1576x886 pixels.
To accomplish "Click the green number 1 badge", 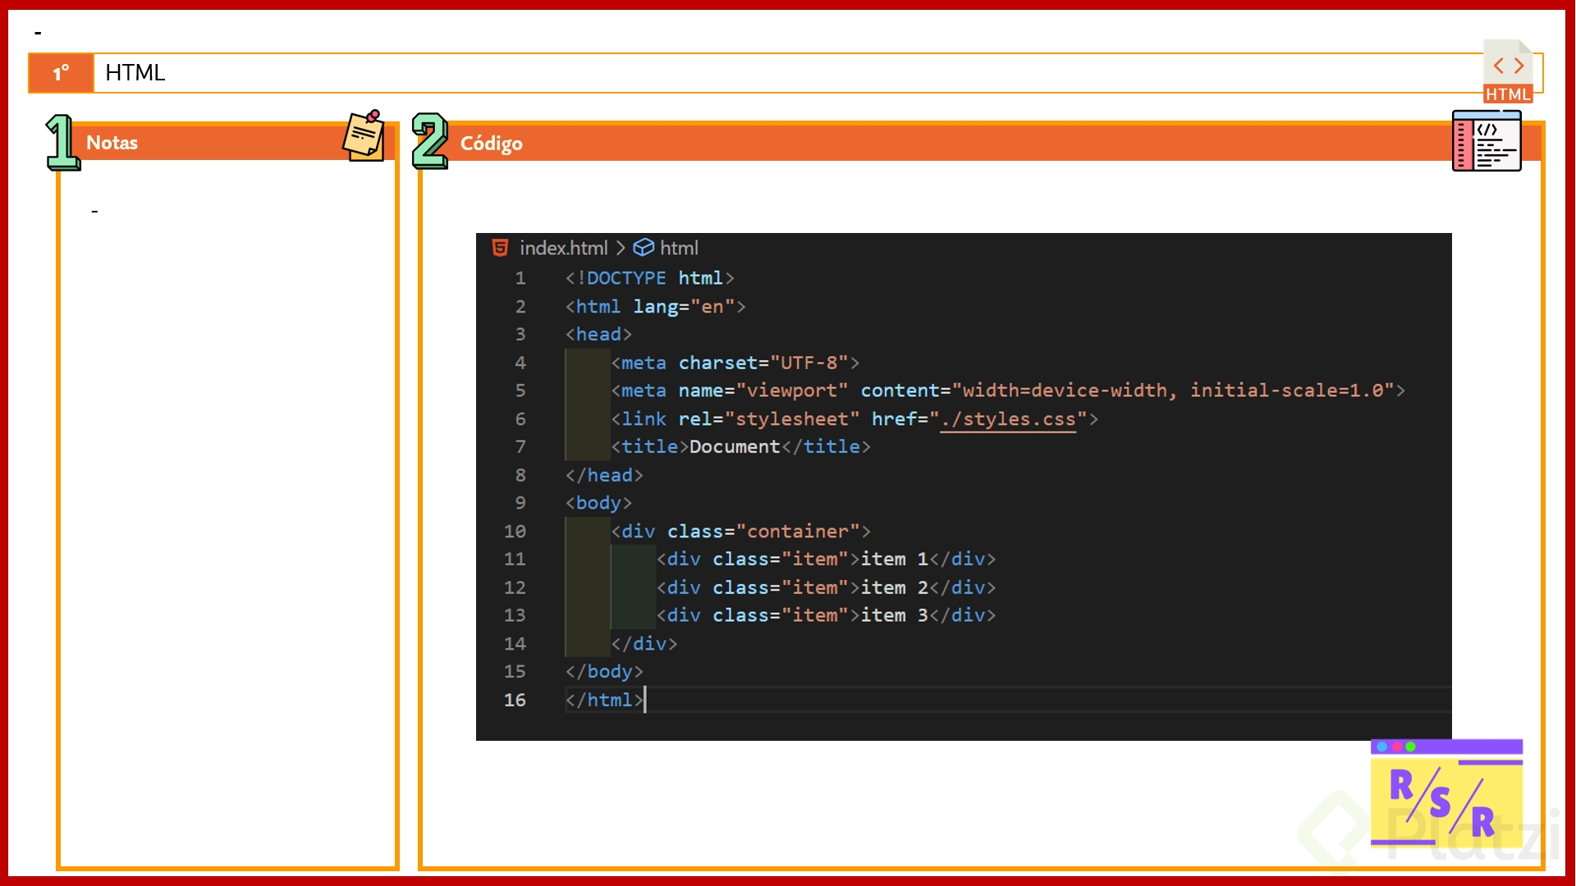I will coord(62,143).
